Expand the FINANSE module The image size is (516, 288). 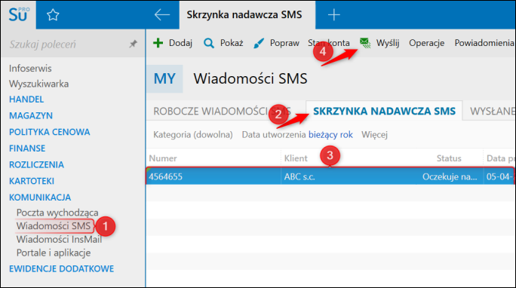click(27, 149)
